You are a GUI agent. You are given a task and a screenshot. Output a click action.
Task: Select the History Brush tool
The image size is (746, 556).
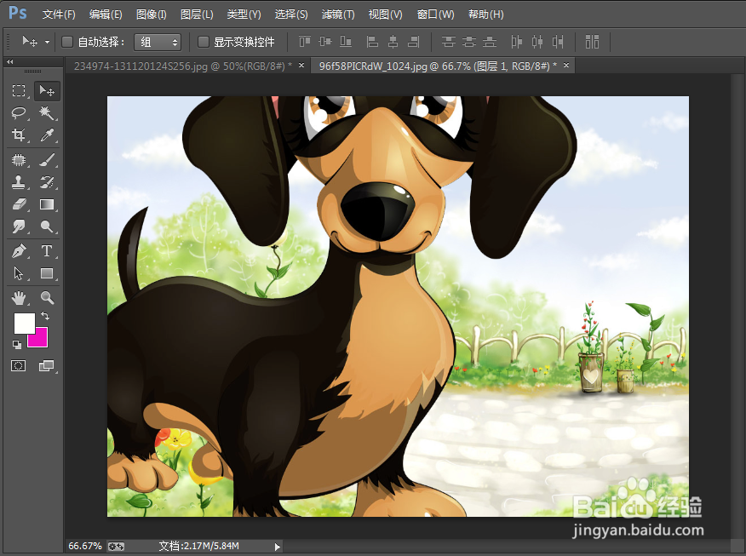point(47,182)
